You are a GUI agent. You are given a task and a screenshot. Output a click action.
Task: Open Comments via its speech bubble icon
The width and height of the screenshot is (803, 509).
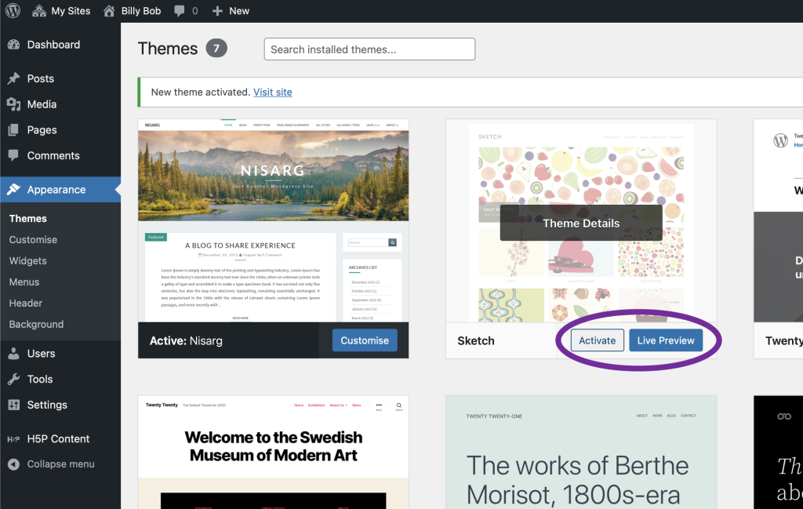pos(14,155)
